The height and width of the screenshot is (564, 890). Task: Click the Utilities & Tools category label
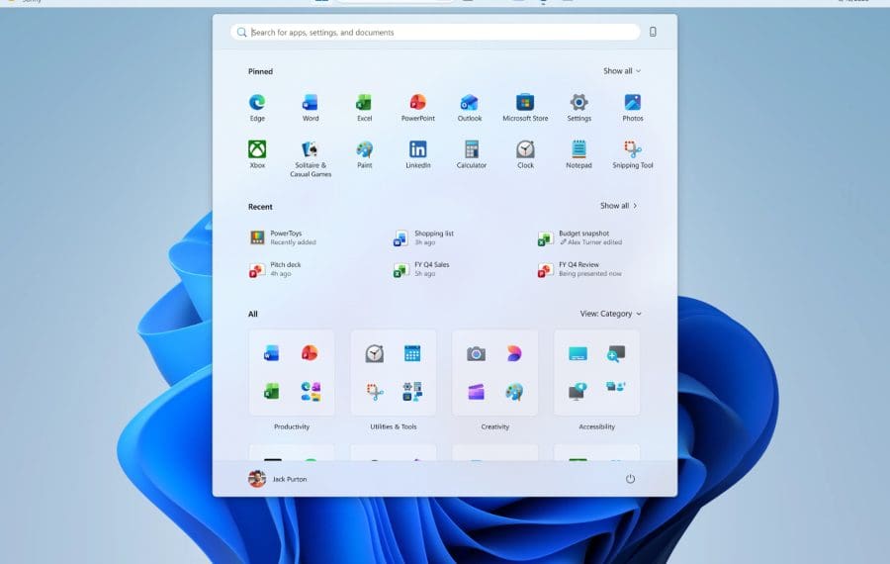point(394,426)
